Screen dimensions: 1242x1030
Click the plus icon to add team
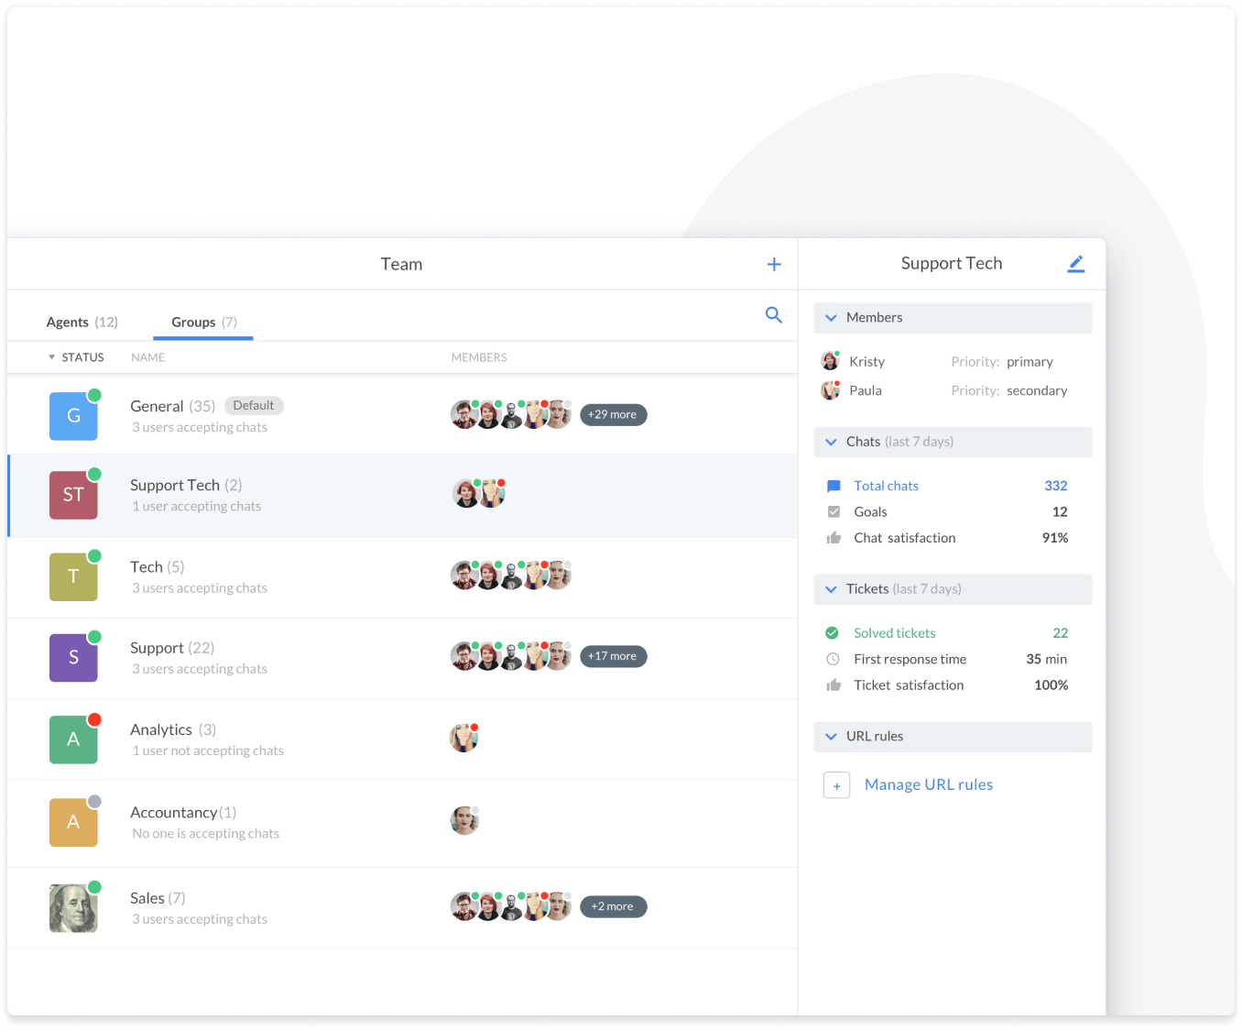coord(774,264)
